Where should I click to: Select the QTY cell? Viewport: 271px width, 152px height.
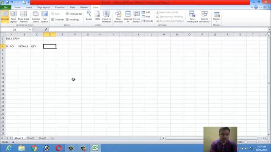[37, 46]
